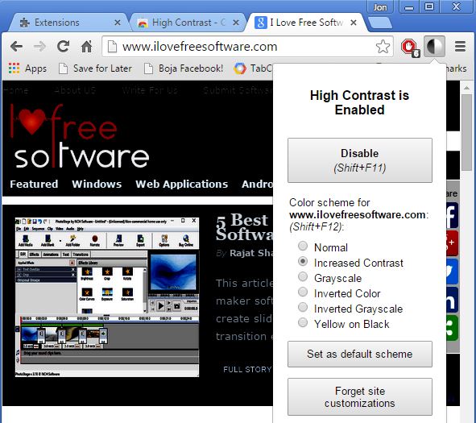Share via Google Plus sidebar icon
This screenshot has width=476, height=423.
(x=452, y=243)
